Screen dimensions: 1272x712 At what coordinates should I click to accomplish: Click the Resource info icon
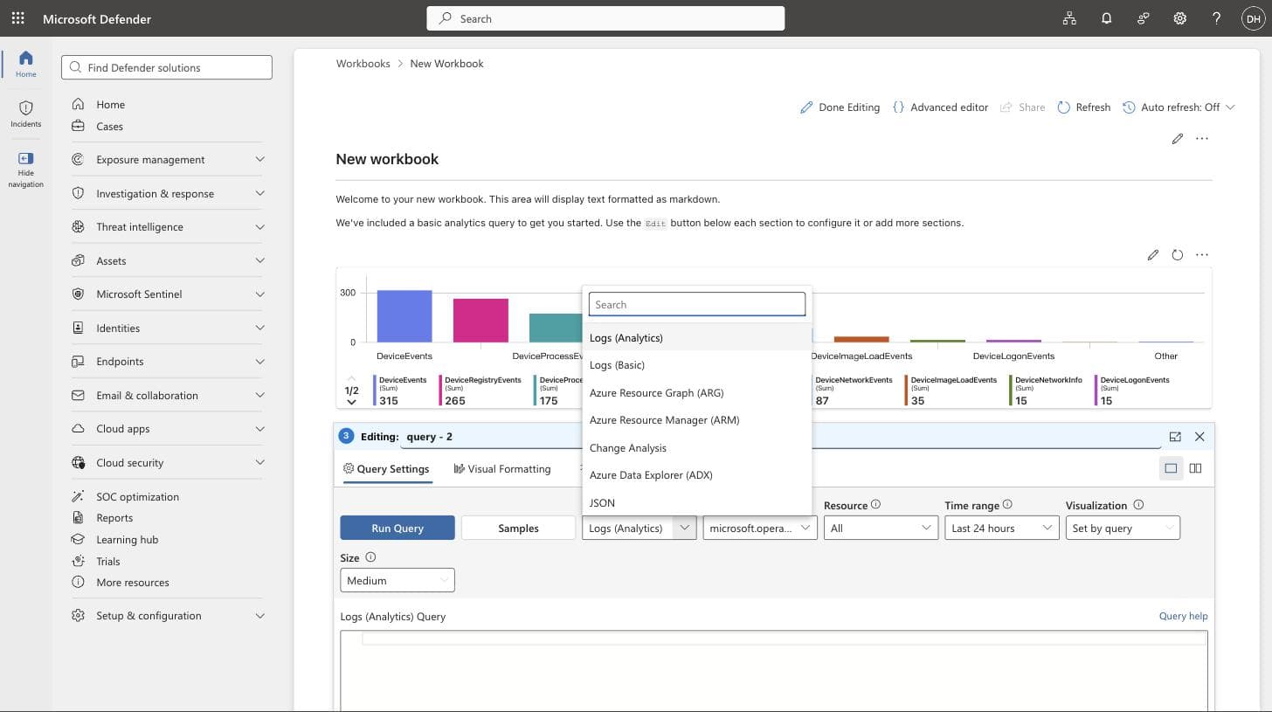coord(876,505)
